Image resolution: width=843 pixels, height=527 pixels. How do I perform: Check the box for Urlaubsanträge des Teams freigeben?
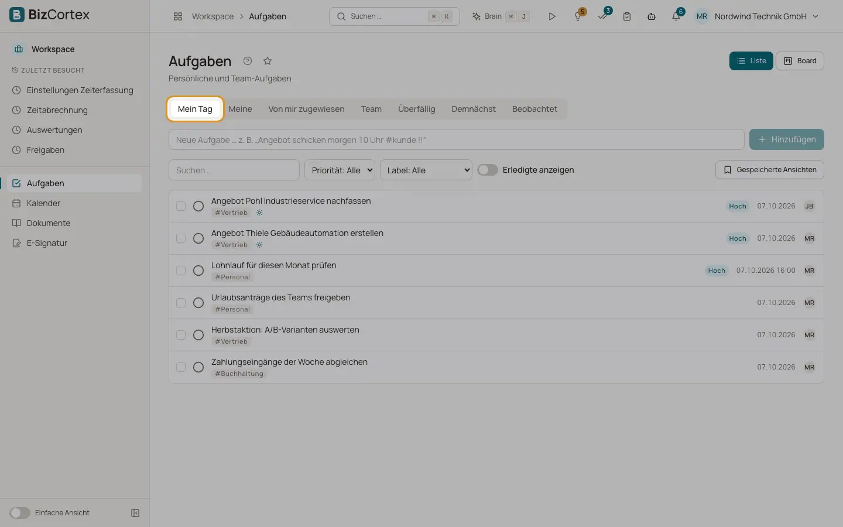click(181, 303)
